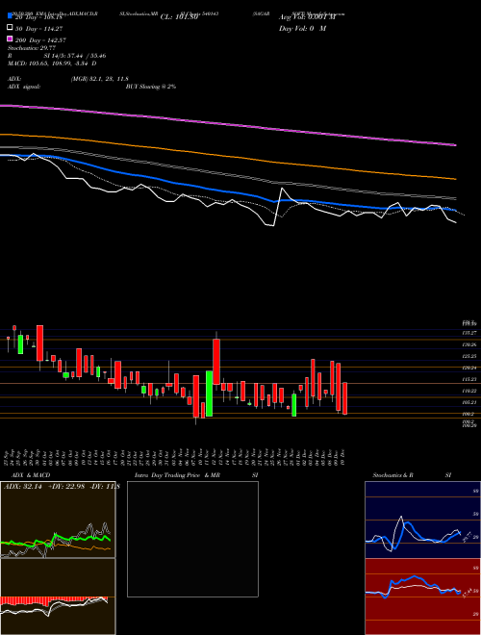Open the blue Stochastics chart panel
Image resolution: width=481 pixels, height=635 pixels.
pos(422,520)
